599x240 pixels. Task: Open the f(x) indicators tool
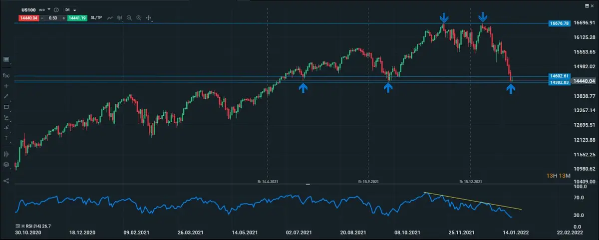[6, 75]
